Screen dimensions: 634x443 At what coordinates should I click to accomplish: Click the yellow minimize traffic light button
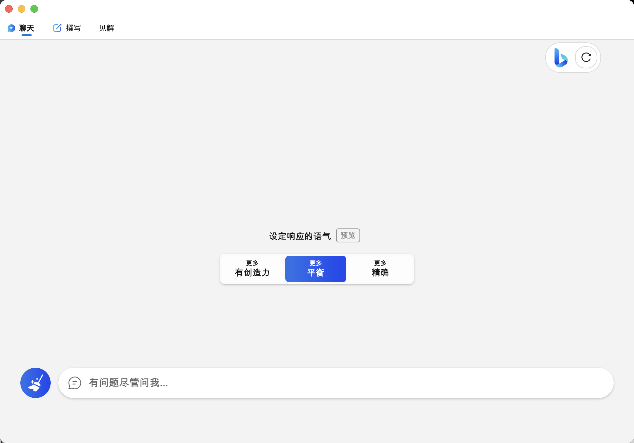(x=22, y=9)
